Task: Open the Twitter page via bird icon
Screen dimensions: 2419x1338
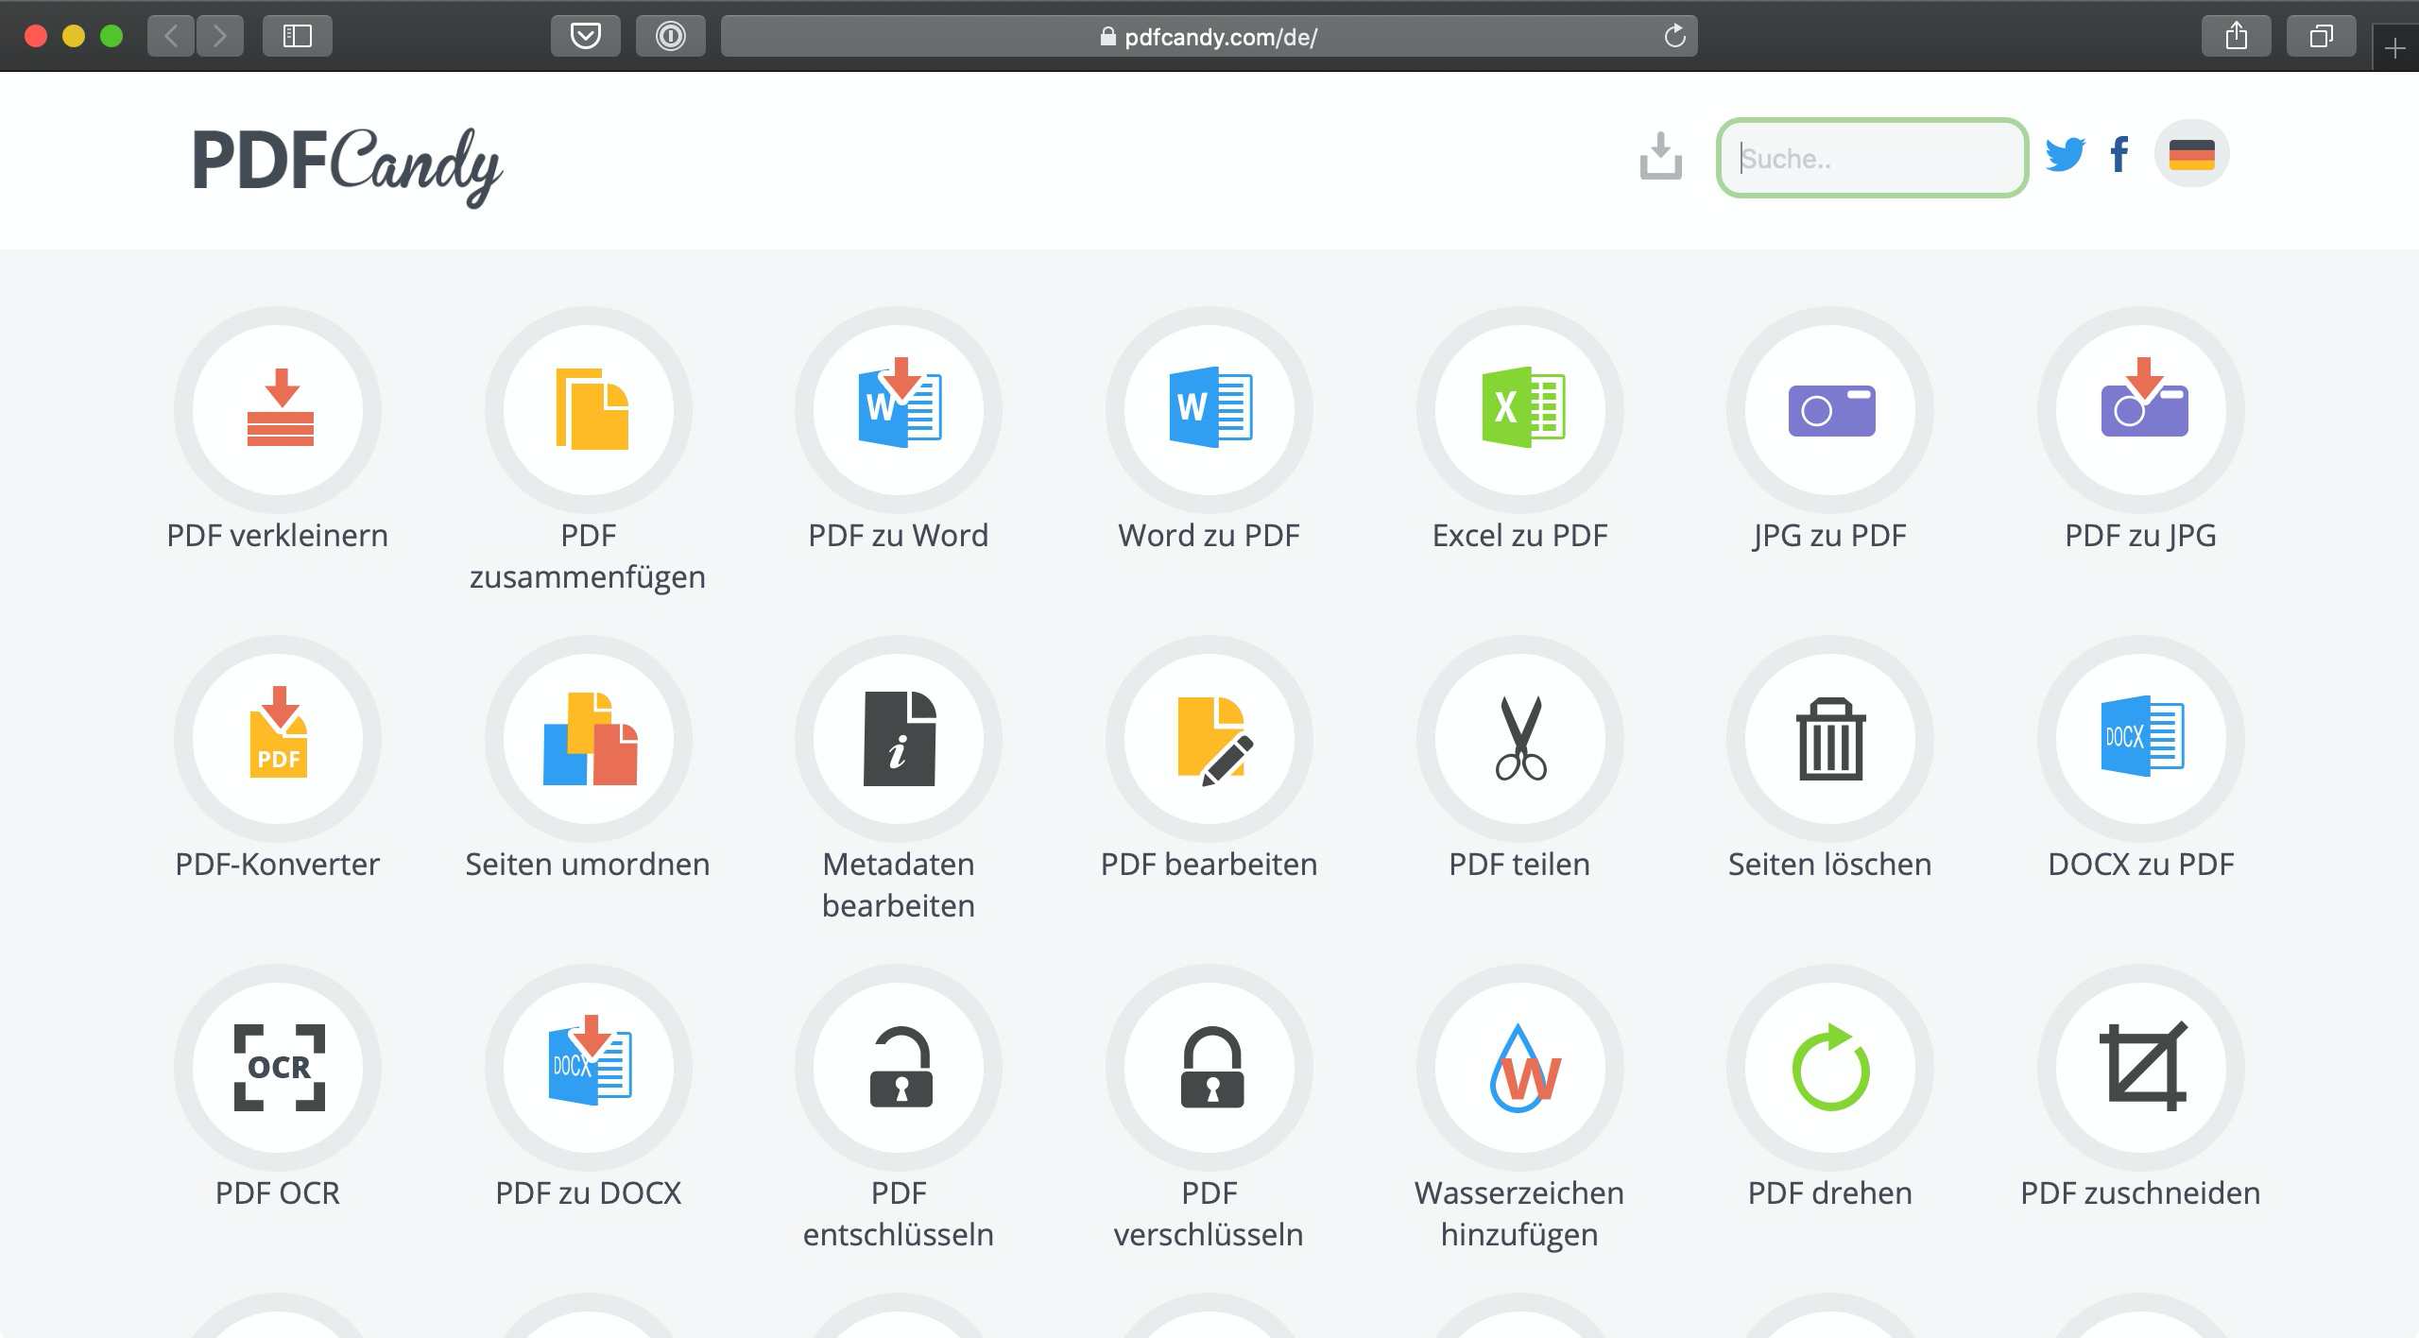Action: [x=2066, y=155]
